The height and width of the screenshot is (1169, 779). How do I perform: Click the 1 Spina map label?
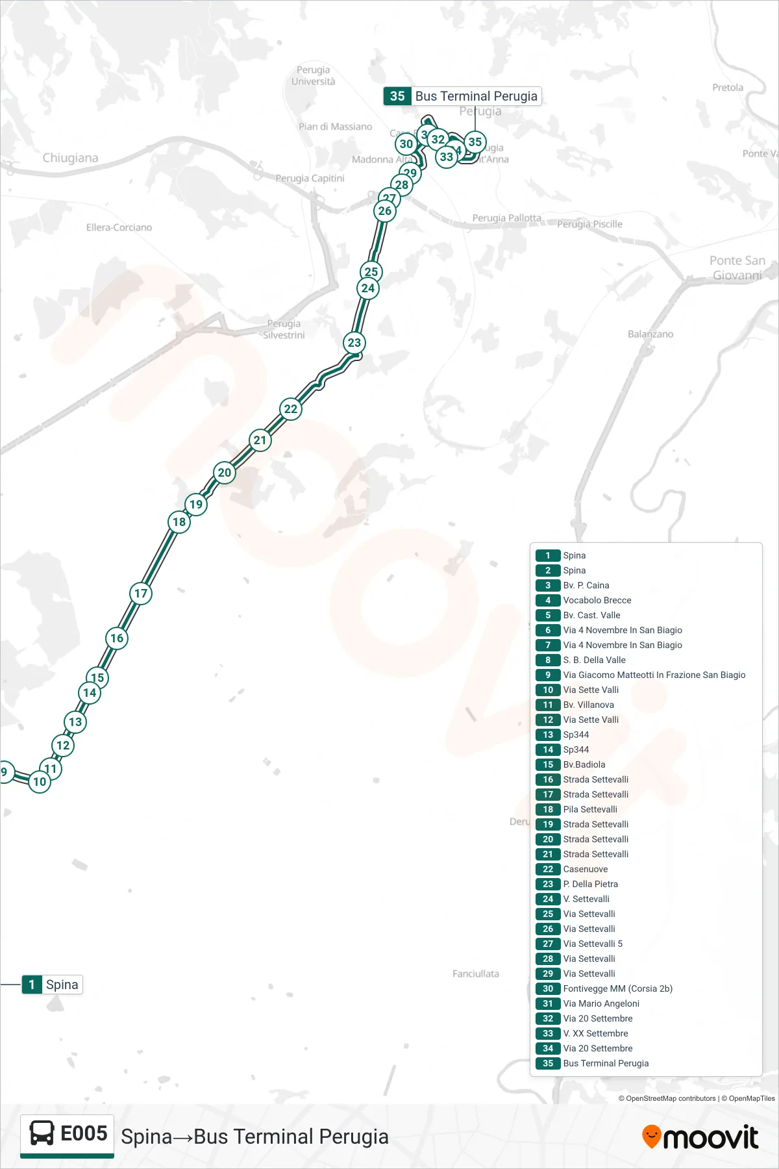pyautogui.click(x=53, y=985)
